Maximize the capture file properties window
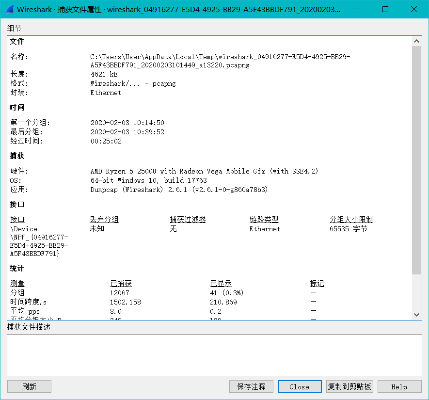Viewport: 429px width, 400px height. (x=385, y=9)
